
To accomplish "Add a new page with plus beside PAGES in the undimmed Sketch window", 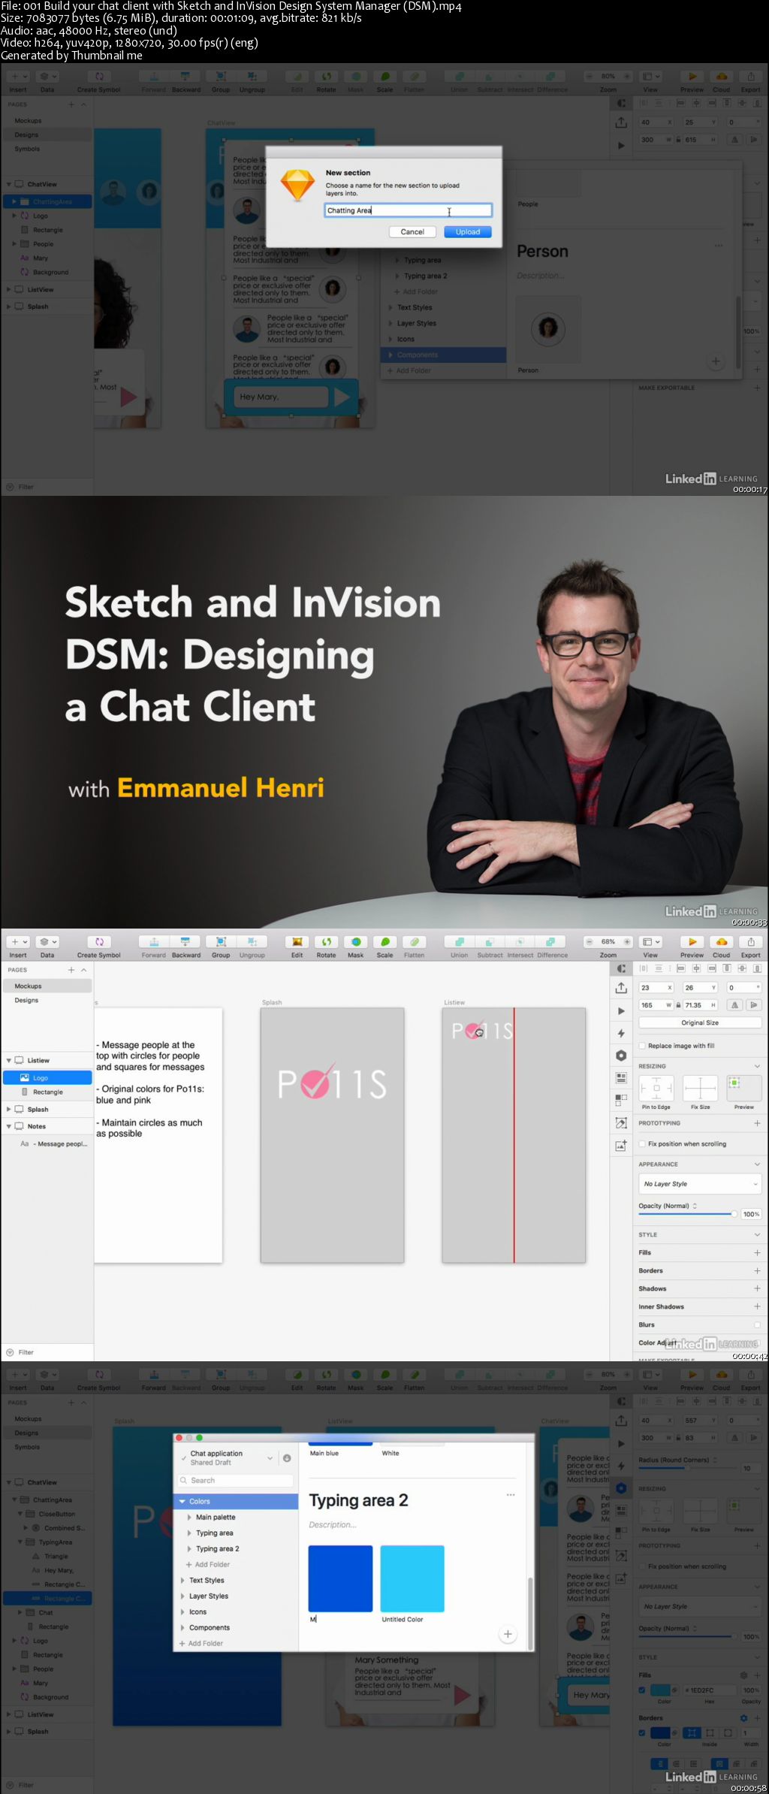I will coord(72,970).
